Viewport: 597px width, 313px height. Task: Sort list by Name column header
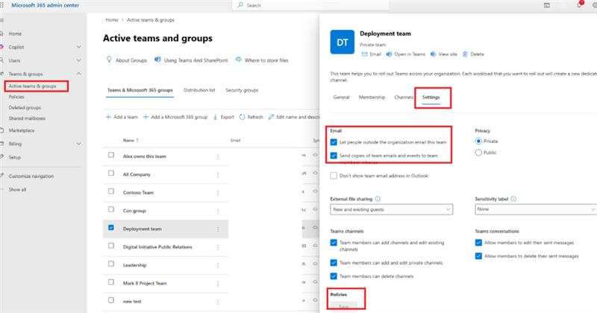[x=131, y=140]
